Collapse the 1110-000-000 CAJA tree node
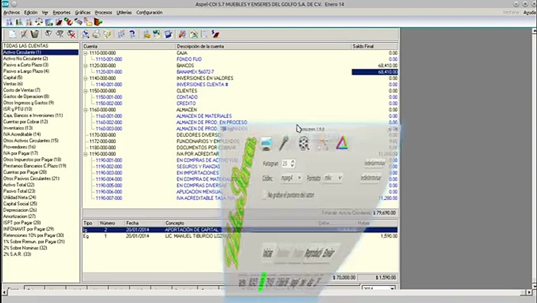Image resolution: width=537 pixels, height=303 pixels. tap(86, 53)
